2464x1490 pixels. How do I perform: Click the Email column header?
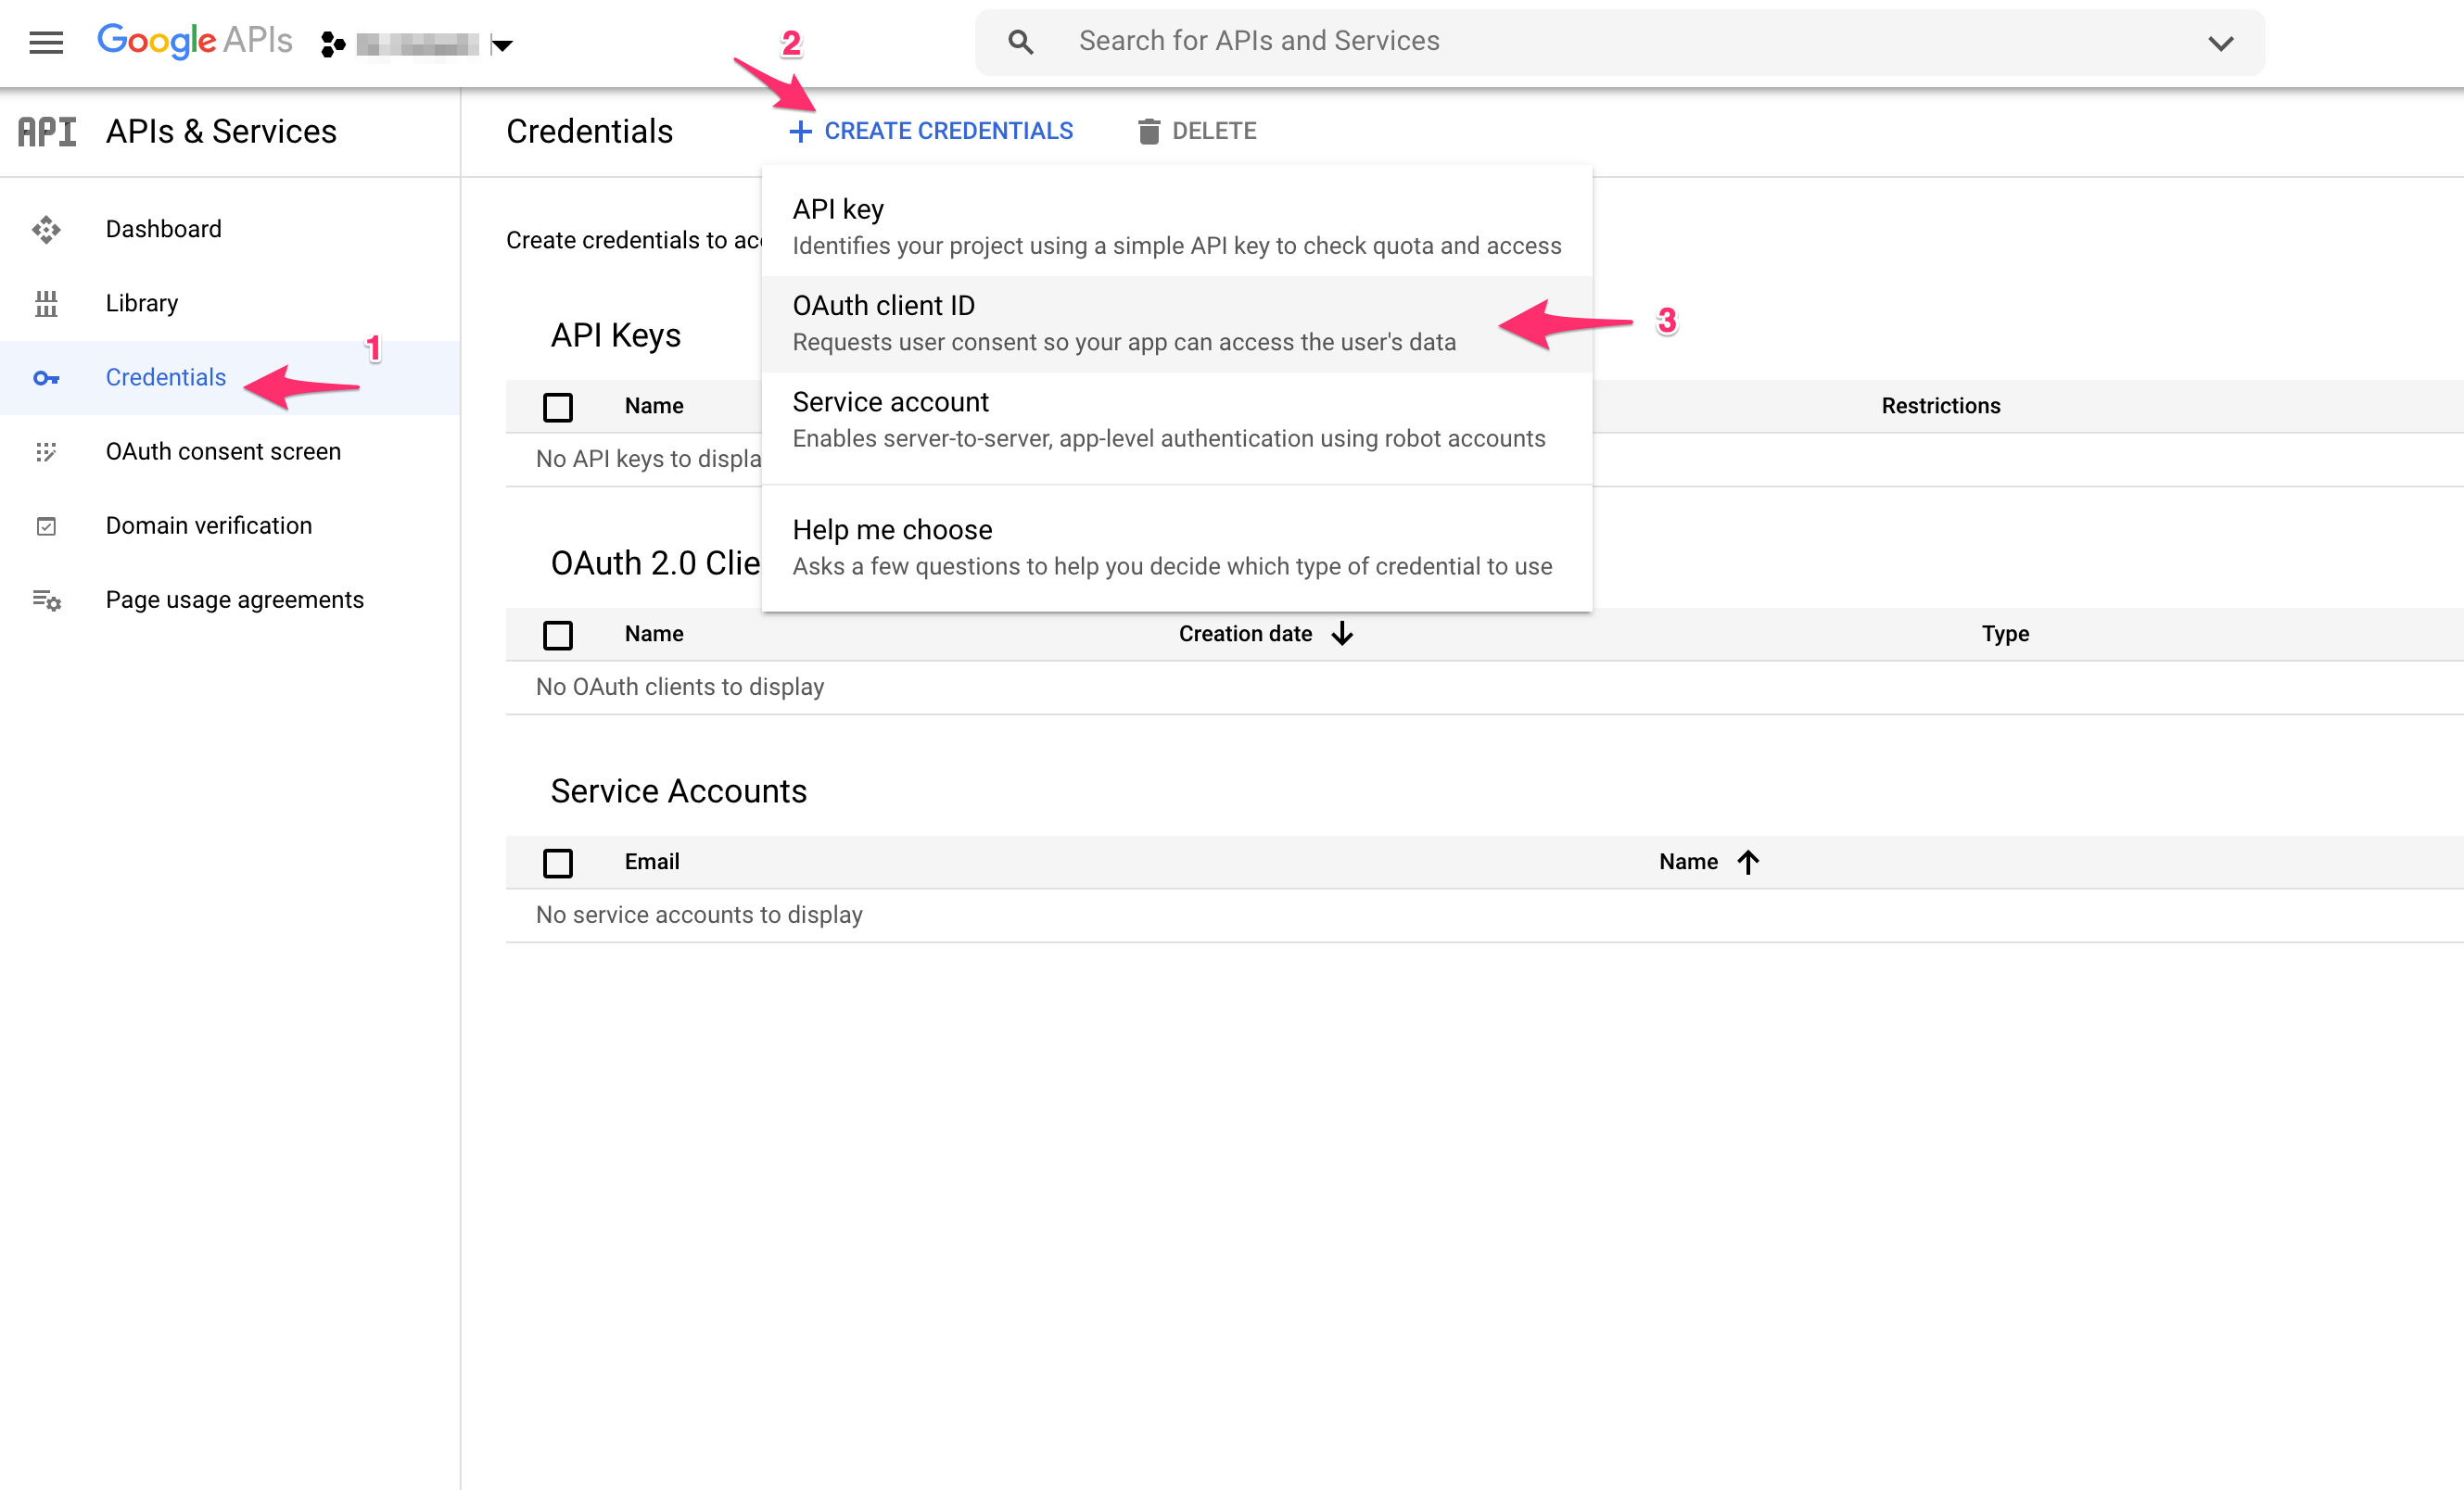click(652, 862)
